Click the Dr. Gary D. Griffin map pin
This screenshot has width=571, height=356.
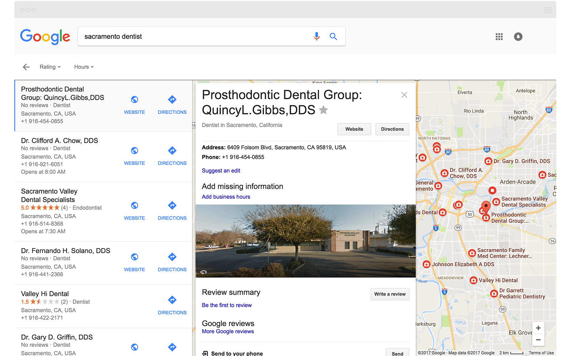point(489,161)
